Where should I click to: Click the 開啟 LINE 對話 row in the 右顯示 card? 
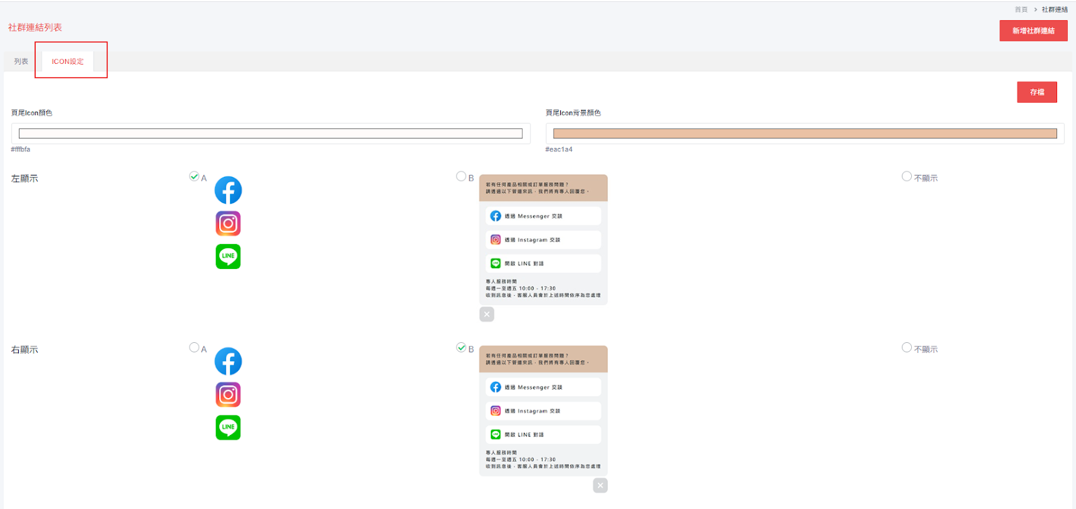(543, 434)
